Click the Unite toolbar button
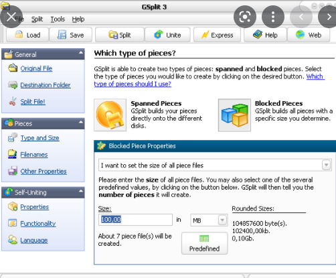The height and width of the screenshot is (278, 336). point(167,35)
